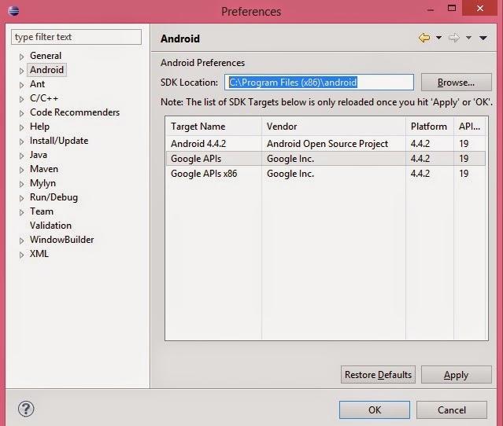Open the forward history dropdown arrow

click(468, 38)
